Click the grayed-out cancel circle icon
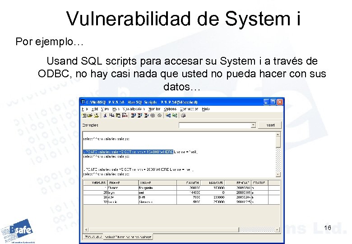This screenshot has height=244, width=352. 159,116
